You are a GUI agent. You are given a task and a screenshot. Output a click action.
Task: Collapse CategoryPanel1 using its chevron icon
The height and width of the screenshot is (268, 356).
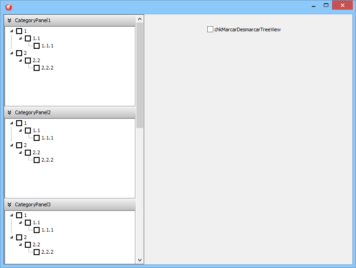point(9,20)
